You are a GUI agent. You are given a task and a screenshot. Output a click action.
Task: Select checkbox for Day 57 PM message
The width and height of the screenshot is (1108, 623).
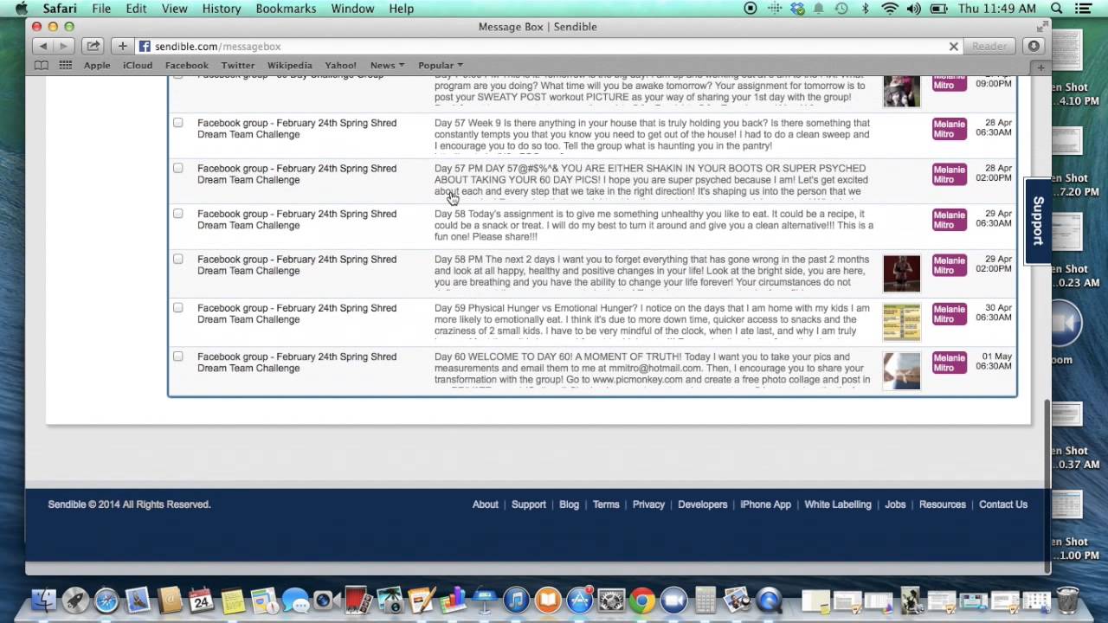pos(177,168)
